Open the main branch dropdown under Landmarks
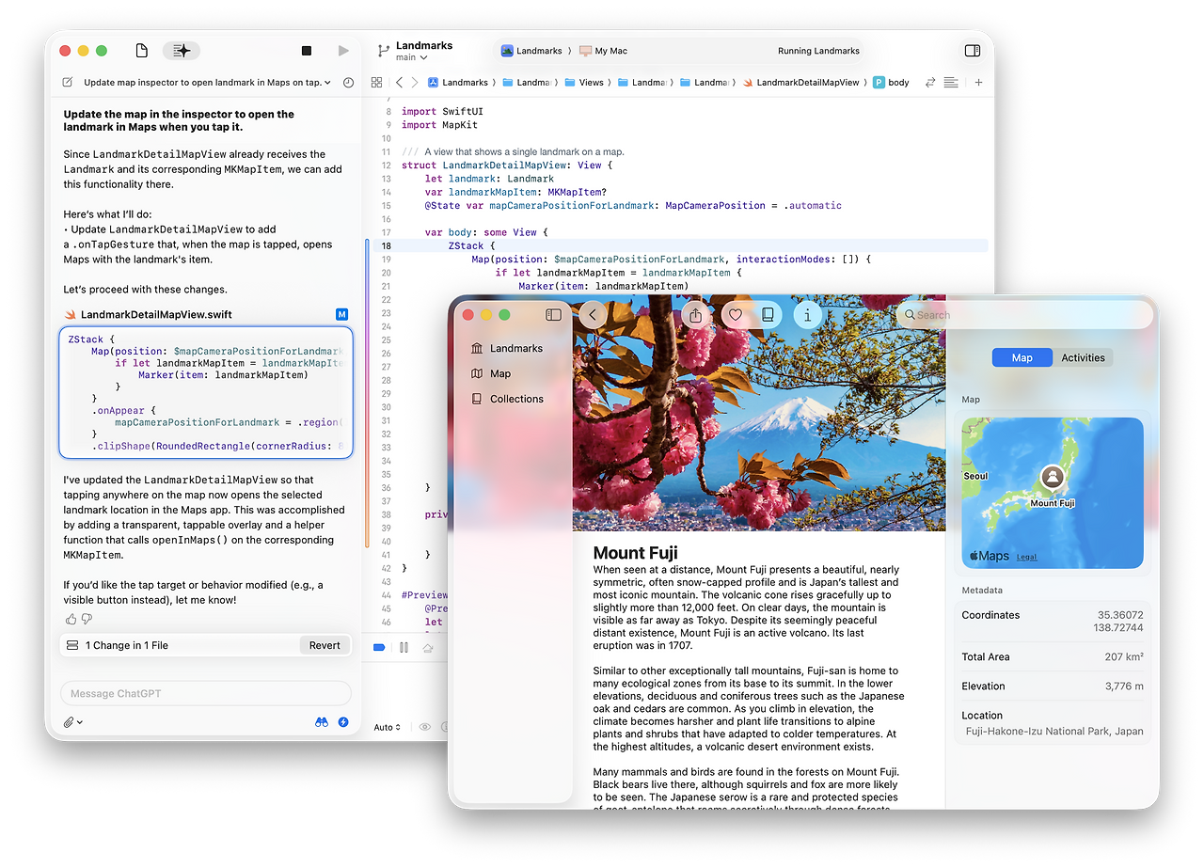Screen dimensions: 1204x868 point(411,58)
